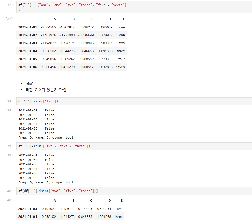This screenshot has width=252, height=220.
Task: Select row 2021-01-04 index in filtered table
Action: pos(28,217)
